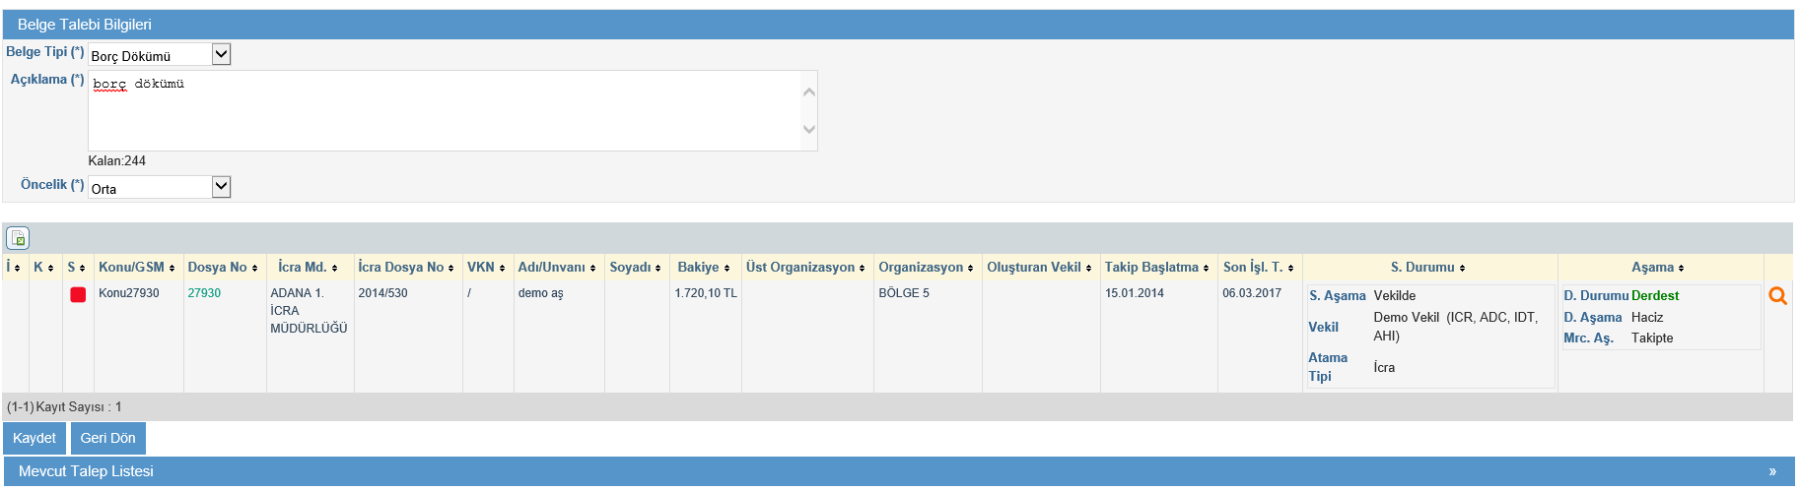The image size is (1799, 491).
Task: Click the Haciz stage value
Action: tap(1647, 318)
